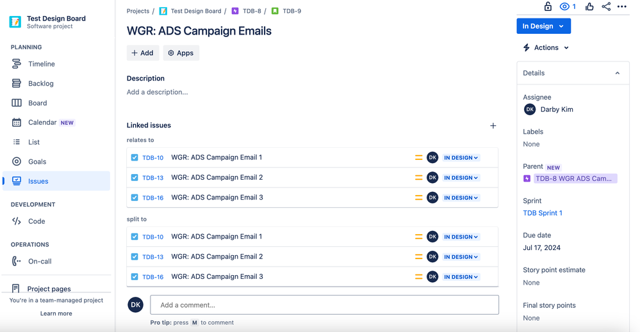Click 'WGR: ADS Campaign Email 2' in split-to
This screenshot has height=332, width=640.
coord(217,257)
